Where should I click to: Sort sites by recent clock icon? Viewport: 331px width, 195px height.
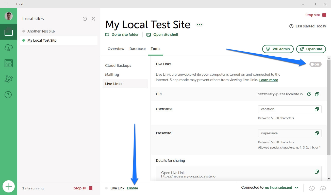click(85, 19)
